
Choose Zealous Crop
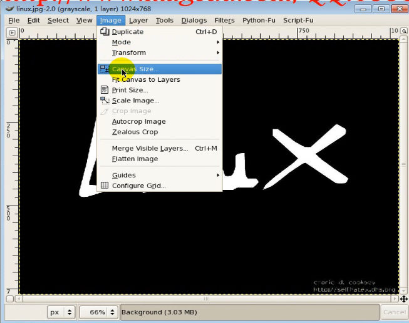point(160,132)
